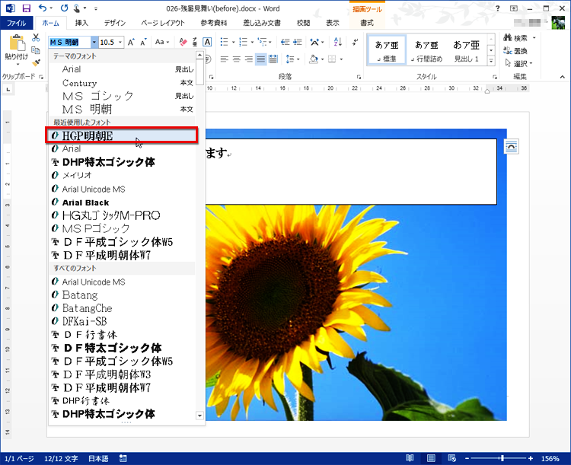Click the zoom slider handle
The width and height of the screenshot is (571, 465).
502,458
